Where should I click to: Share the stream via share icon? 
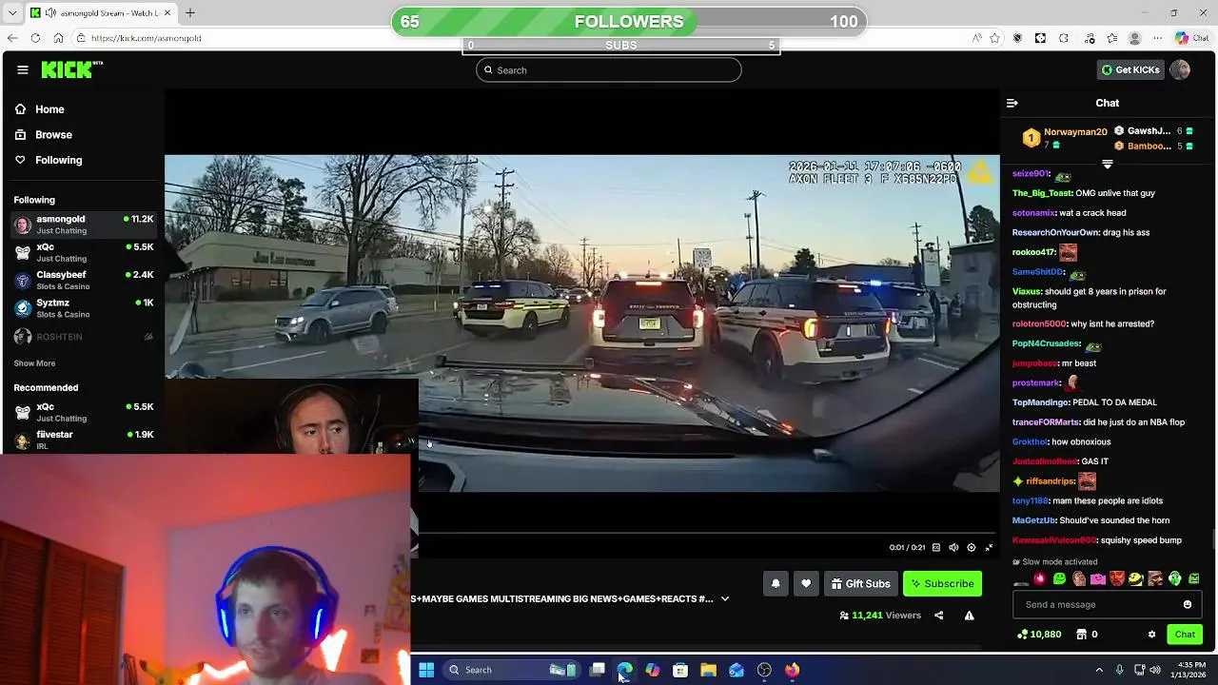(938, 616)
